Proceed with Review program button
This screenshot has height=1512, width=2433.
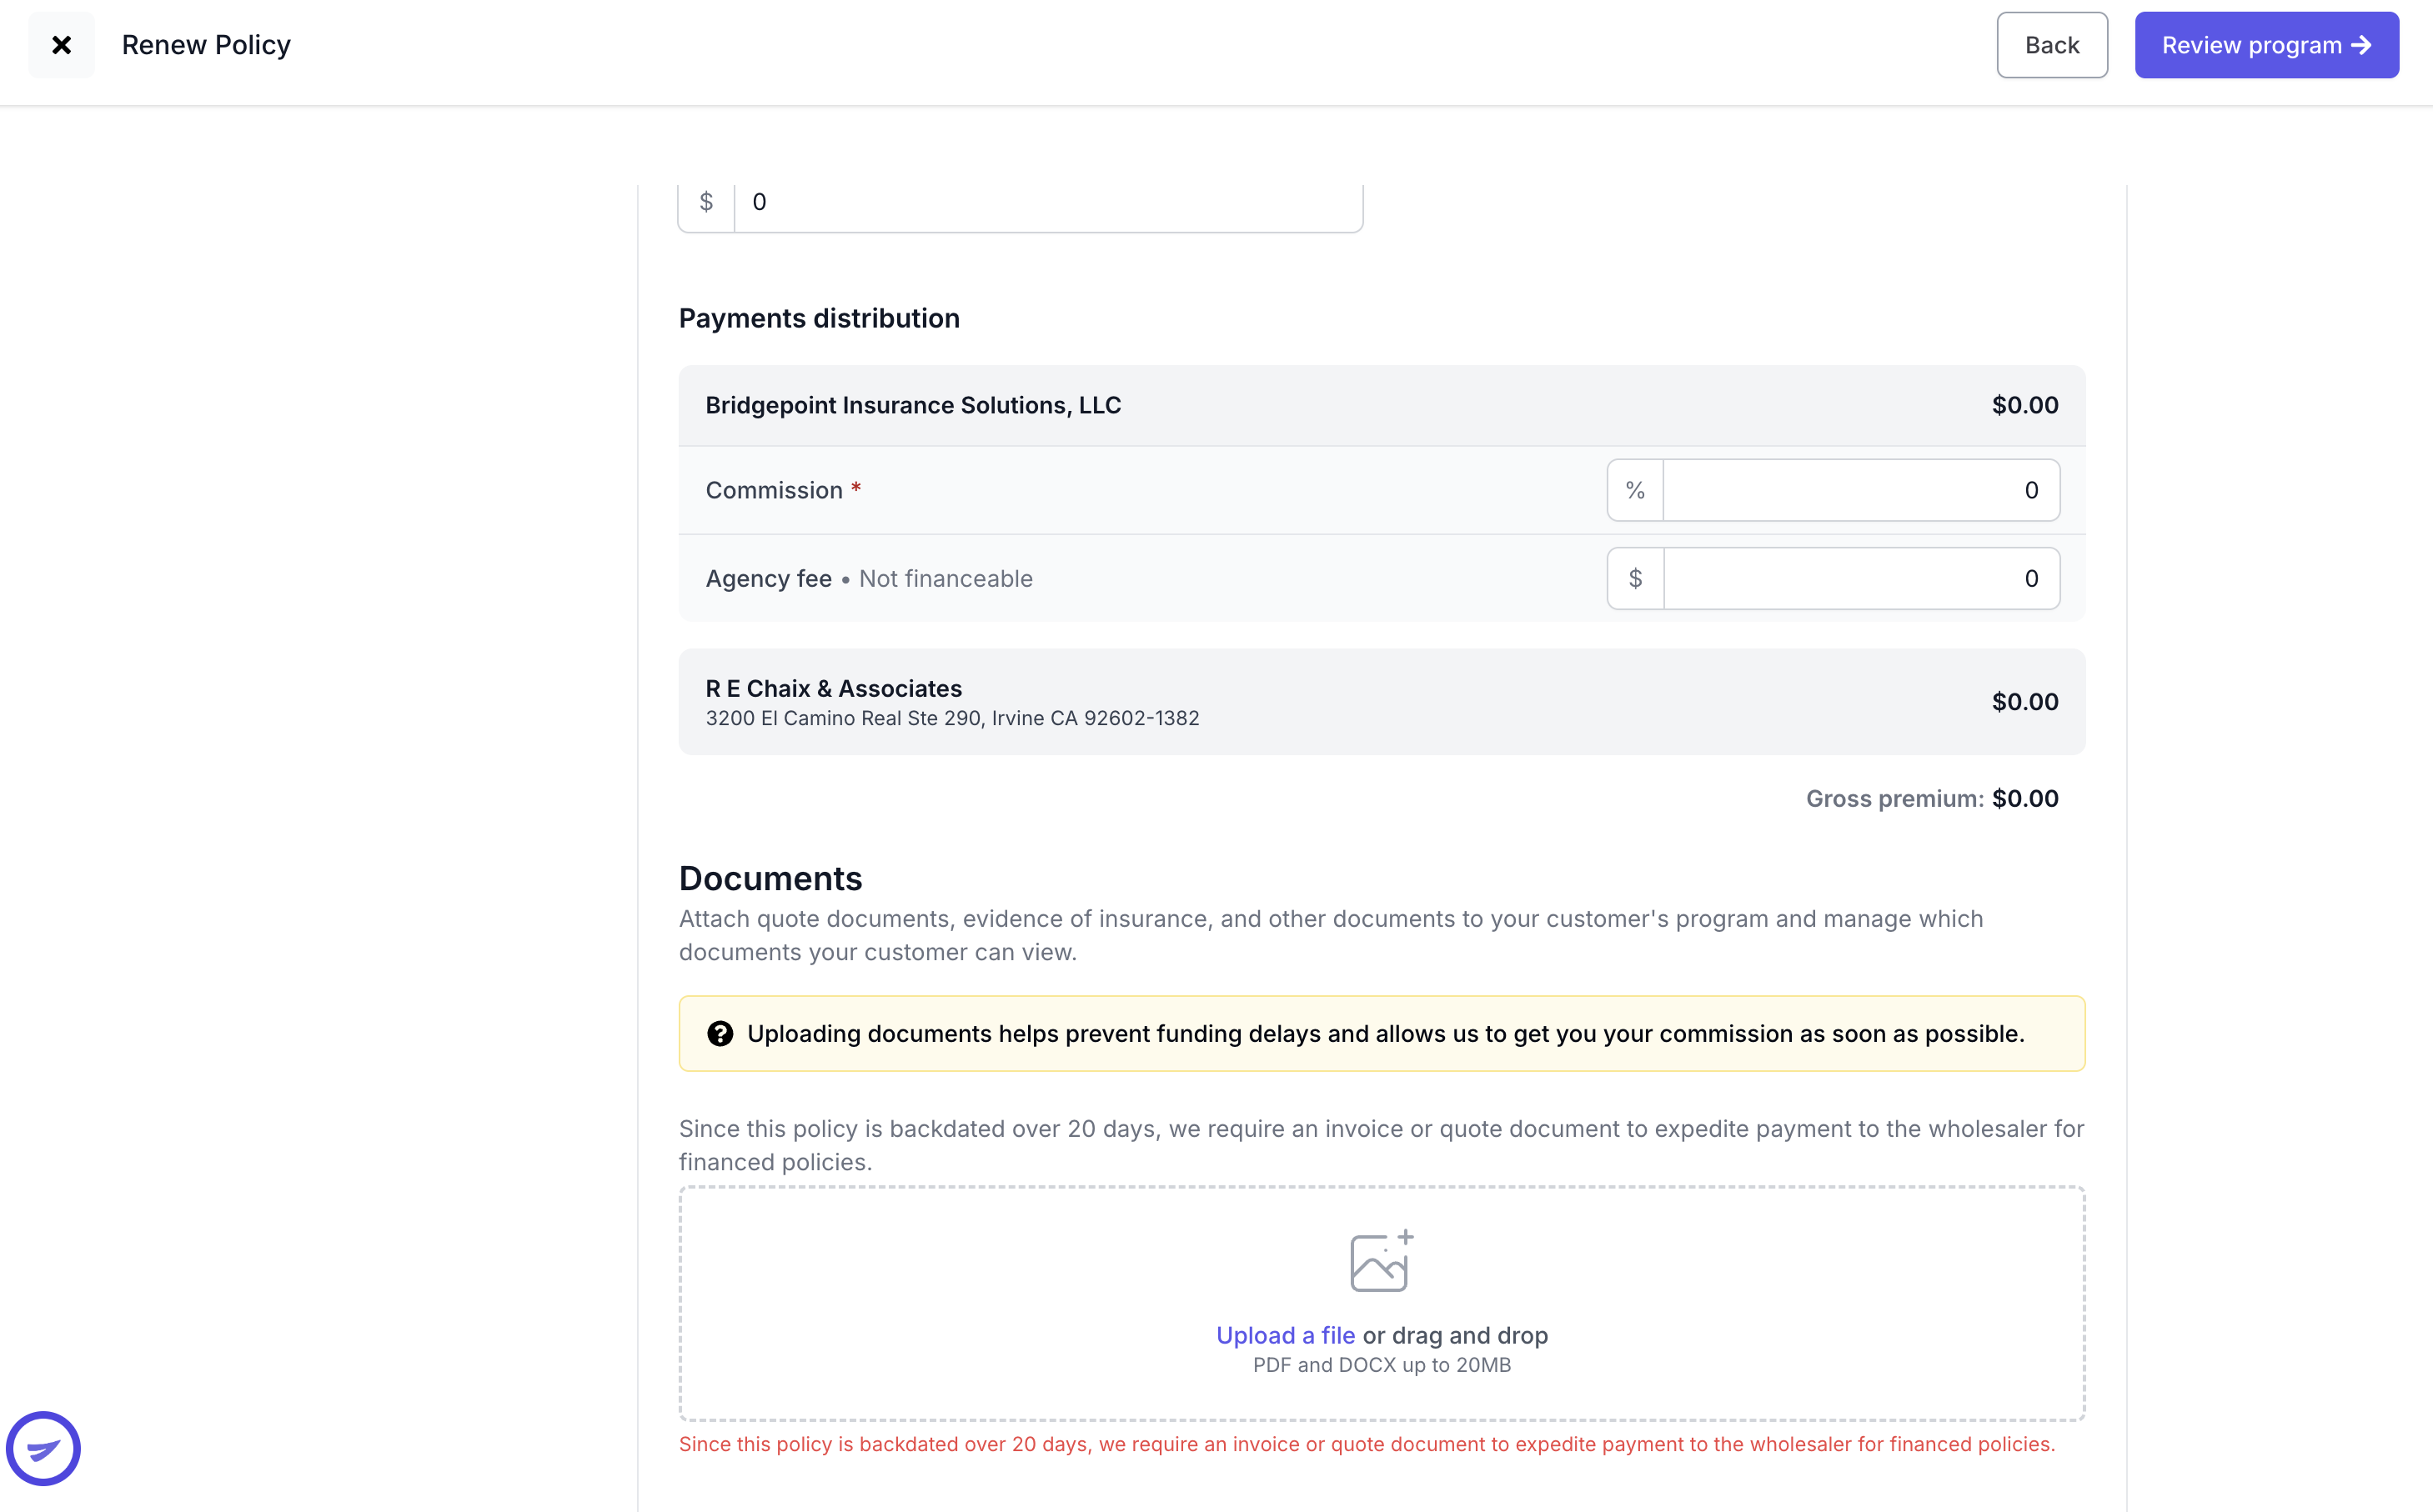(2266, 45)
